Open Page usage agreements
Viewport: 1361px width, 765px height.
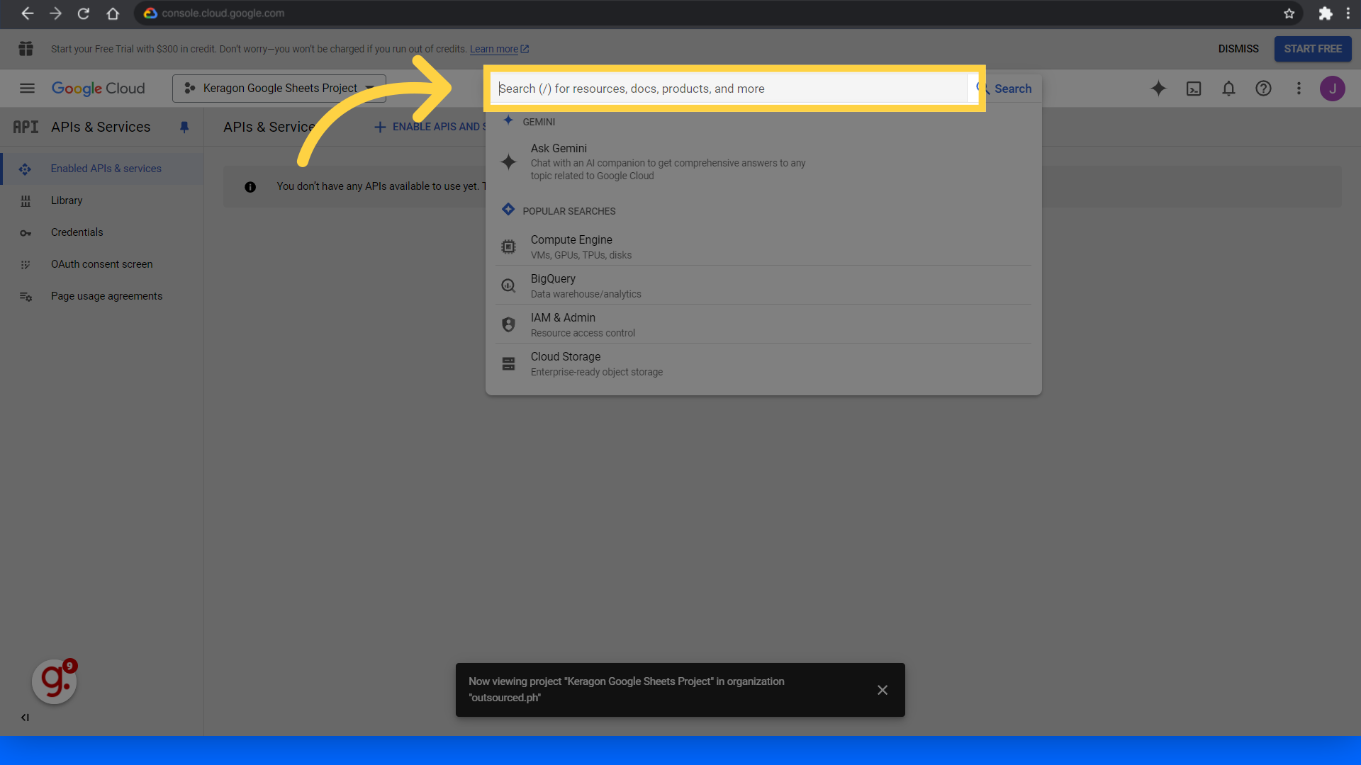[x=102, y=296]
